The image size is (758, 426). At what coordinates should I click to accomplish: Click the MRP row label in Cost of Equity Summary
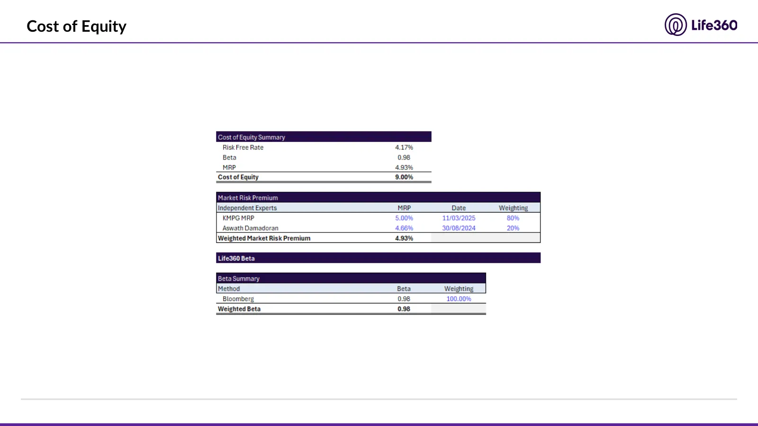[x=229, y=167]
